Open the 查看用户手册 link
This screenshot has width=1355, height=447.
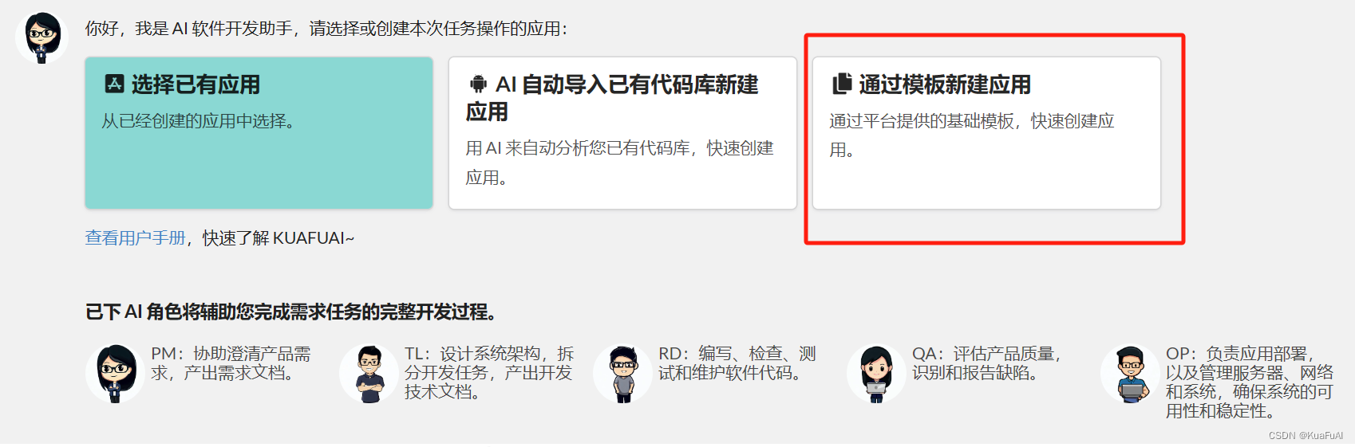point(136,238)
